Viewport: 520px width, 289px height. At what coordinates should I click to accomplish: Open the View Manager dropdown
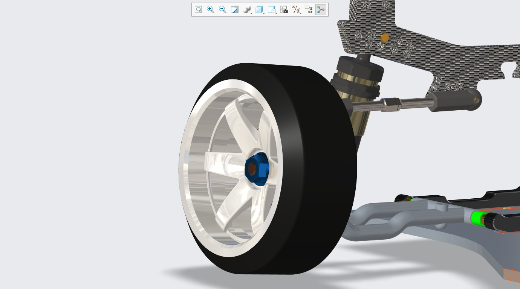272,10
